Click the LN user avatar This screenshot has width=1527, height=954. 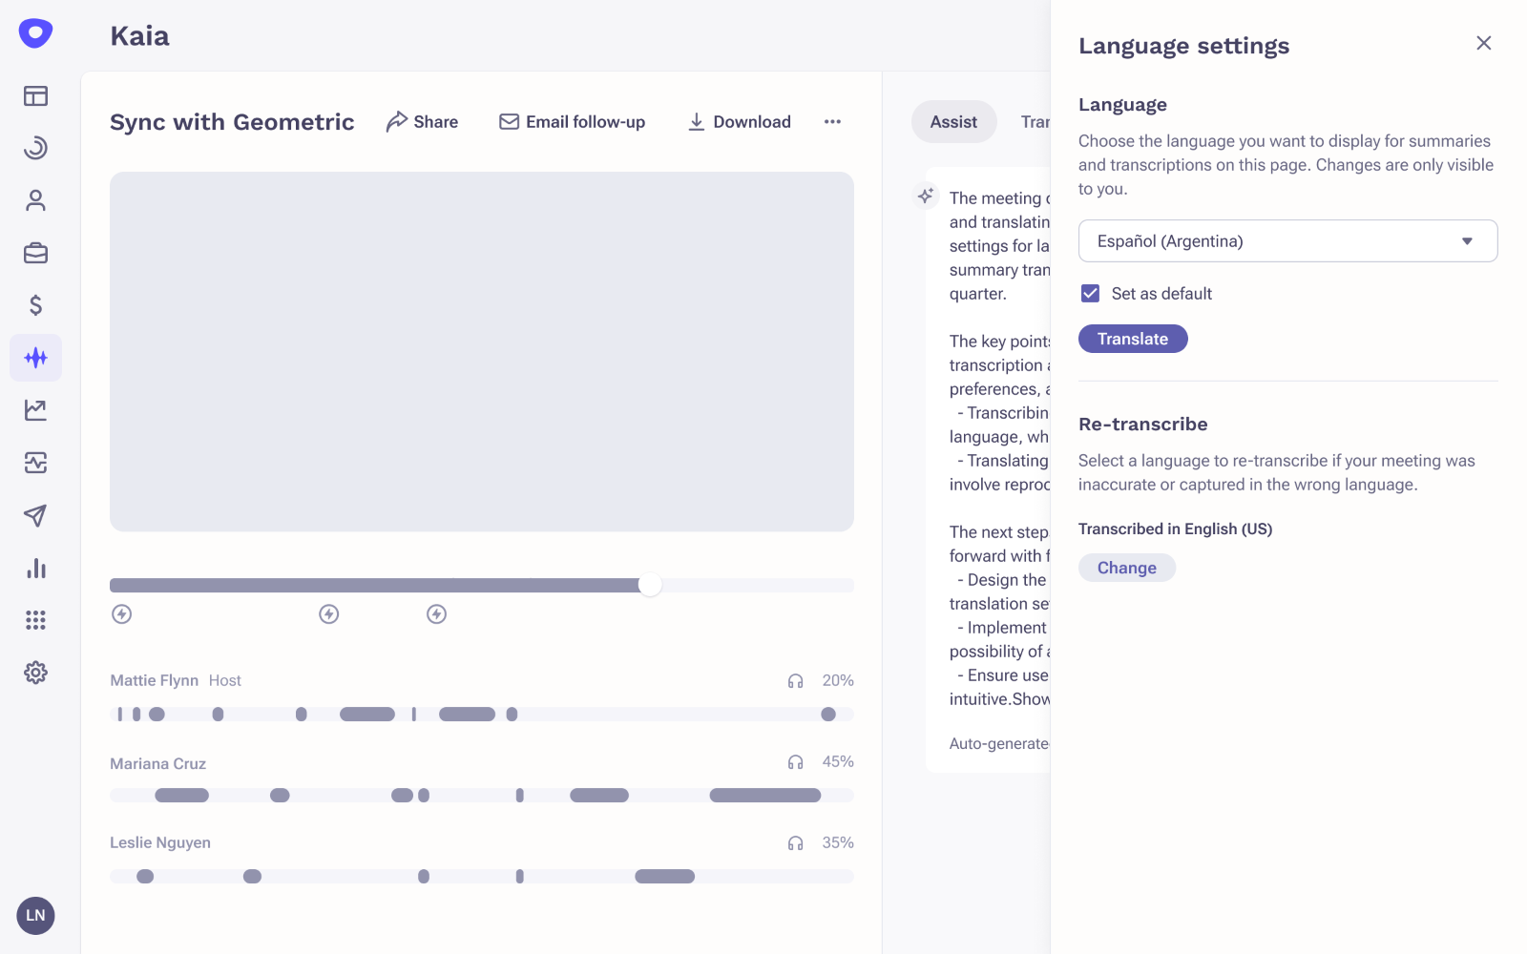point(35,916)
